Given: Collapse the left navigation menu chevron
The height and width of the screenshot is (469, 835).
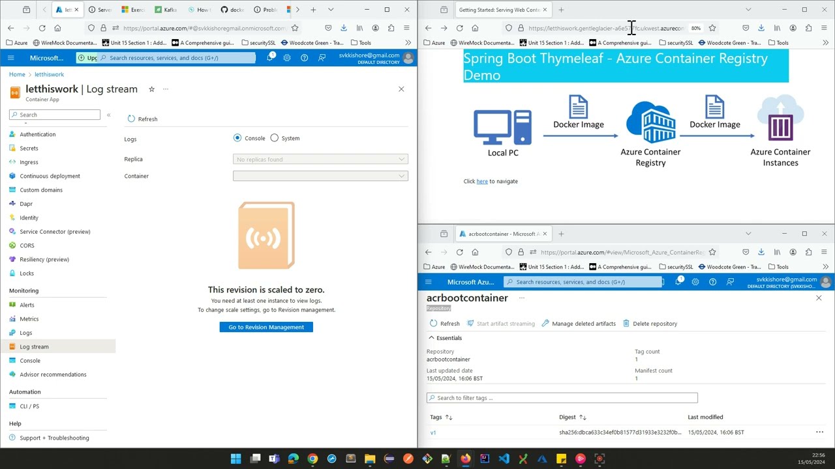Looking at the screenshot, I should 108,115.
